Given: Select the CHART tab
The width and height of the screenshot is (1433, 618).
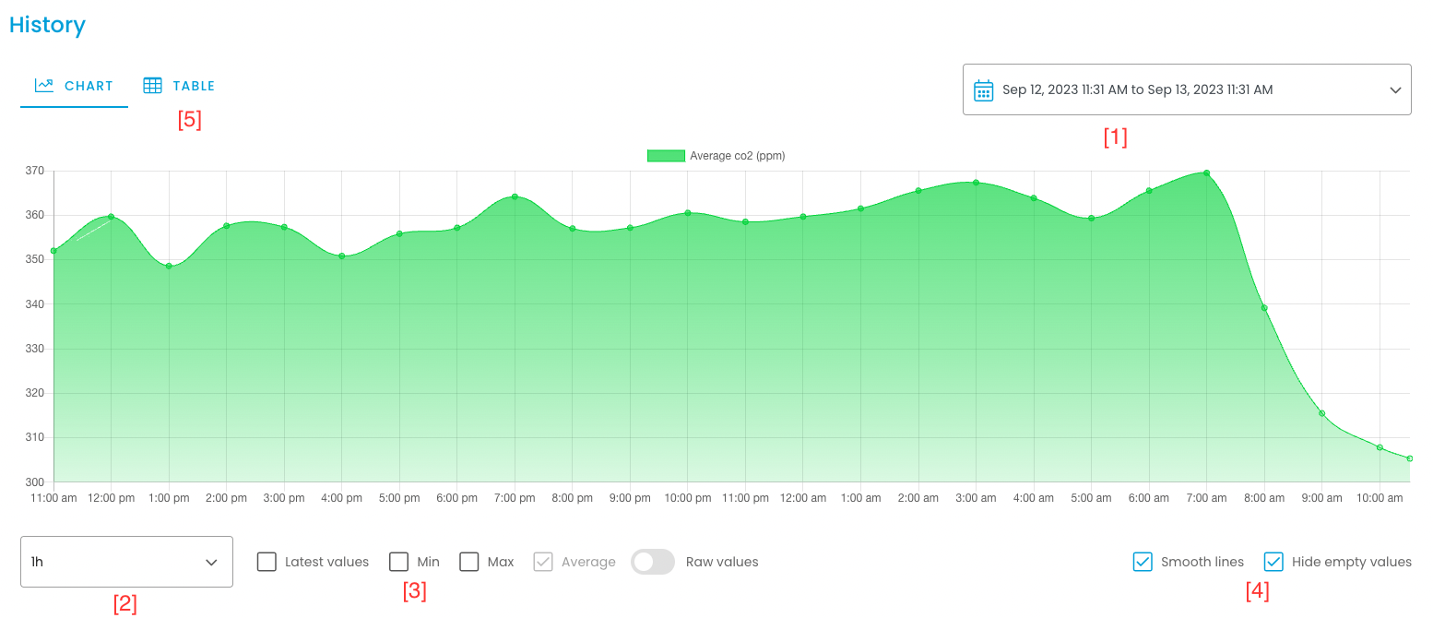Looking at the screenshot, I should pos(88,85).
